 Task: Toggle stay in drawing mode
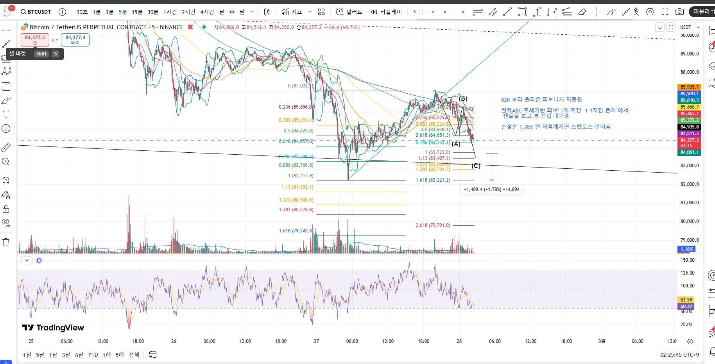tap(6, 195)
